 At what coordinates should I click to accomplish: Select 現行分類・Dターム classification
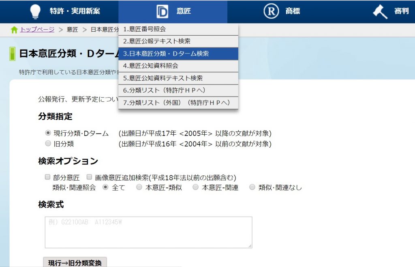46,133
